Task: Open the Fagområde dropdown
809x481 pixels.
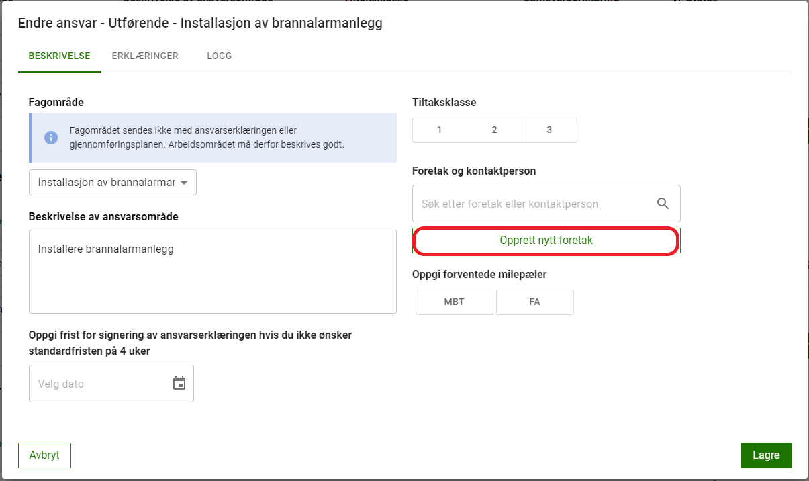Action: (x=106, y=183)
